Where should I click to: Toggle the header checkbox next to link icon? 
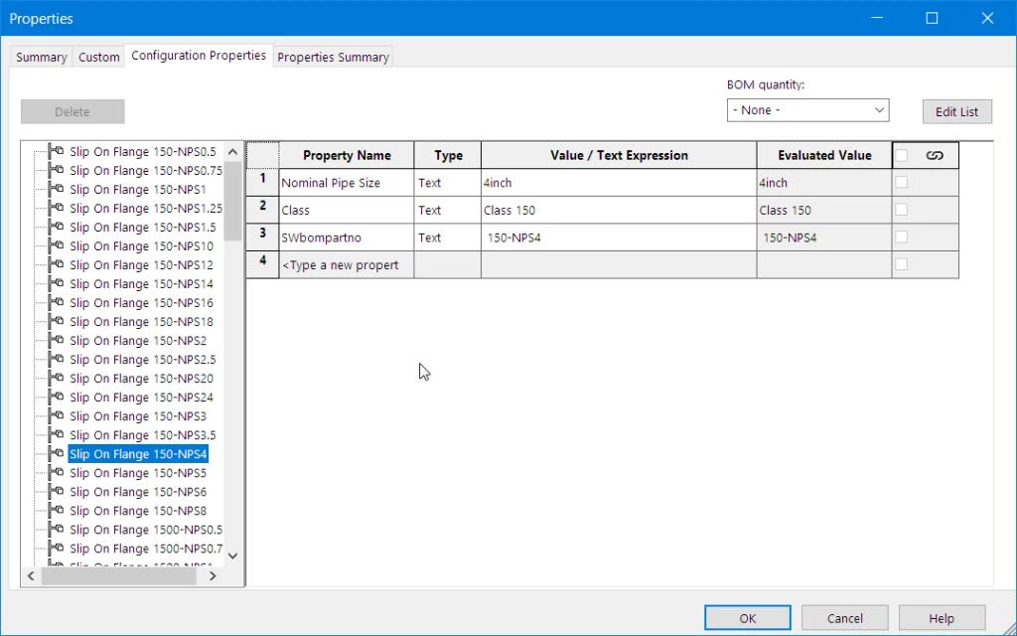(x=901, y=155)
